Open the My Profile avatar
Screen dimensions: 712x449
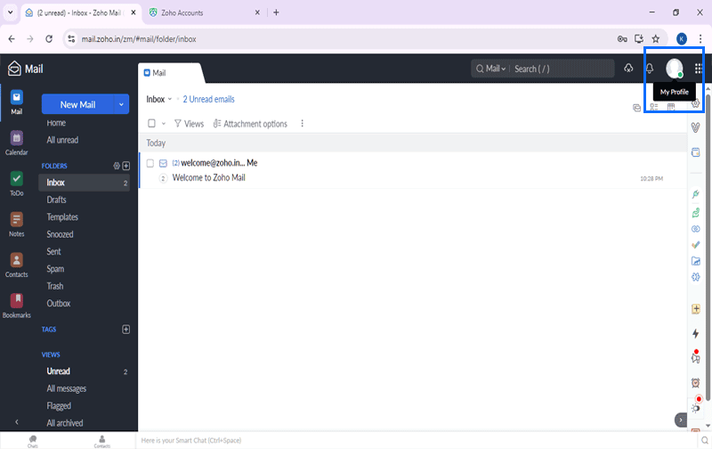tap(675, 69)
